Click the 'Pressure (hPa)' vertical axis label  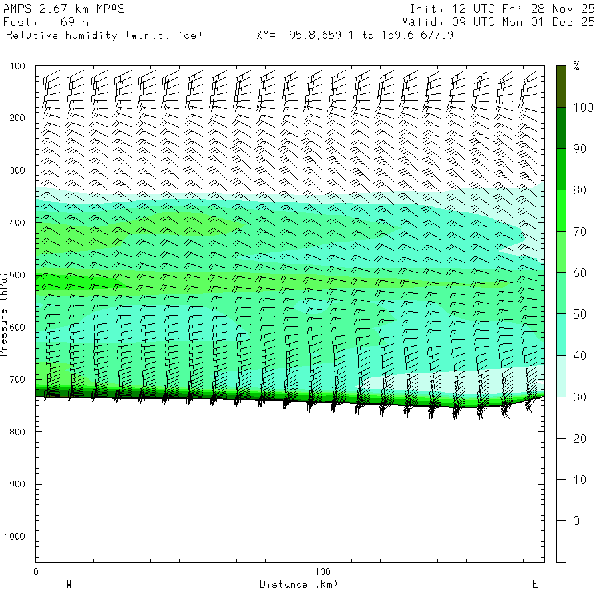point(4,313)
